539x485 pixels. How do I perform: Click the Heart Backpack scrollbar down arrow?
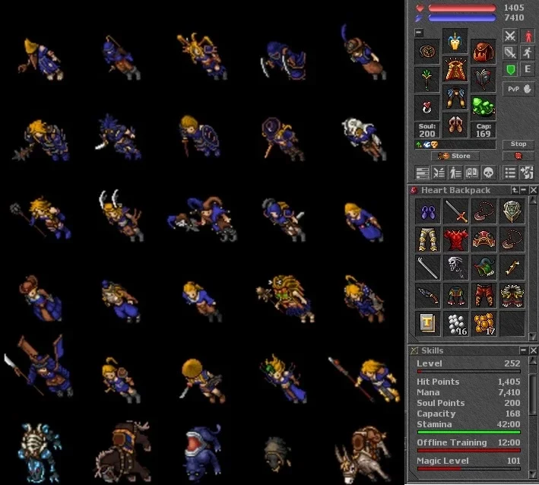pyautogui.click(x=533, y=336)
